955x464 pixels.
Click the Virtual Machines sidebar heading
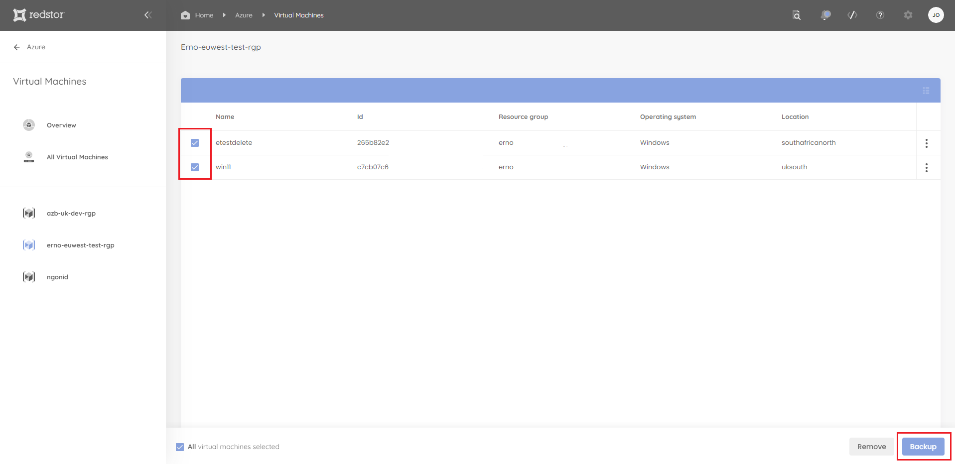coord(49,82)
